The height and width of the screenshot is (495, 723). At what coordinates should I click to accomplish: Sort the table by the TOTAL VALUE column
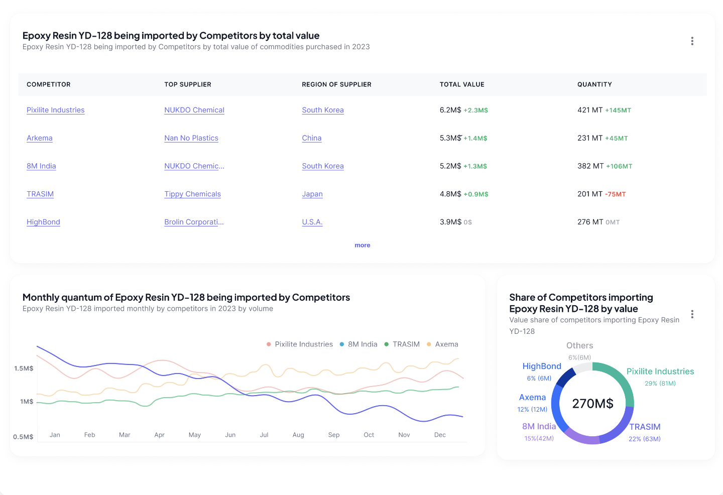pos(462,84)
